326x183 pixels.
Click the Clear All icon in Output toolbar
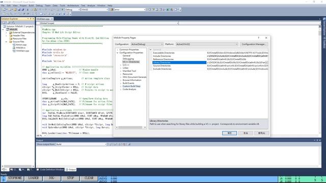click(x=124, y=144)
